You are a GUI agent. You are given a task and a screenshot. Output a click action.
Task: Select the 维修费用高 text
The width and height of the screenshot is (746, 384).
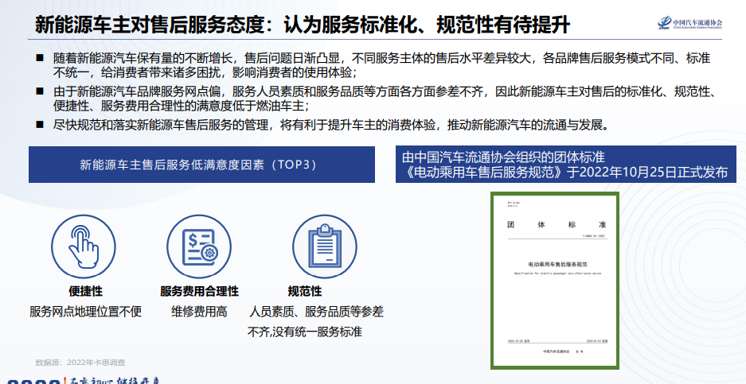(x=199, y=311)
